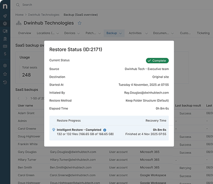This screenshot has height=184, width=213.
Task: Open the Home breadcrumb link
Action: 19,15
